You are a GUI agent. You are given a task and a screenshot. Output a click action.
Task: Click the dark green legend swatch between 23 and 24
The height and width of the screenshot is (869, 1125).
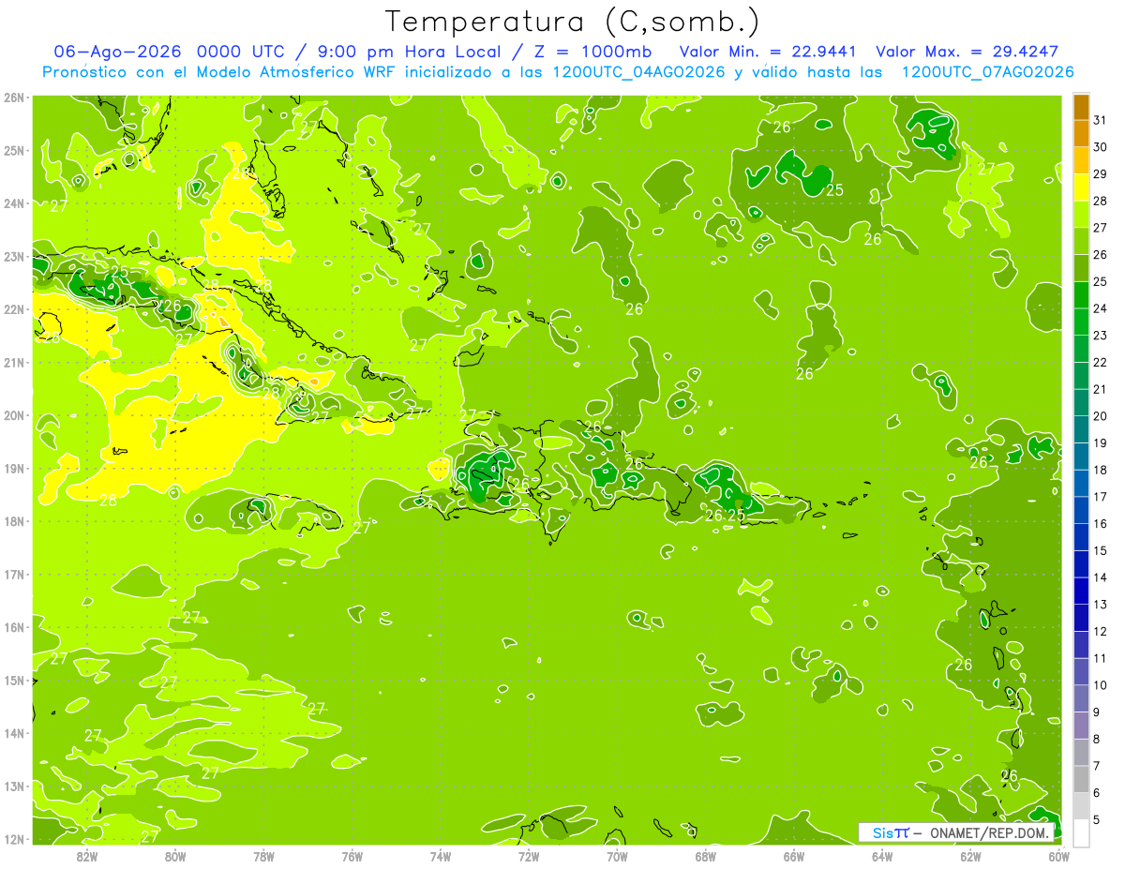pos(1081,322)
